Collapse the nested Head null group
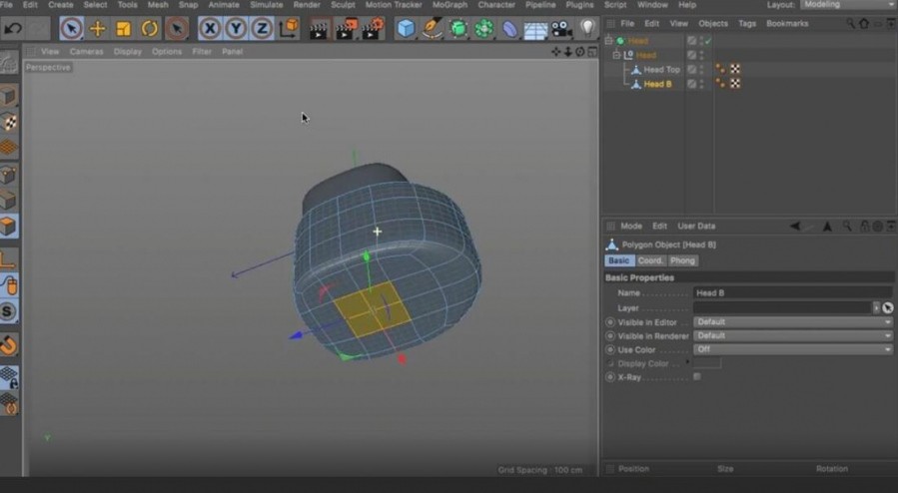Viewport: 898px width, 493px height. point(616,55)
